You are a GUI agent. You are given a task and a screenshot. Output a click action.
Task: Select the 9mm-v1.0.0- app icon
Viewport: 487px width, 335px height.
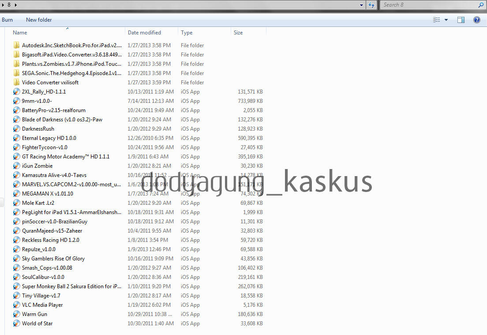click(x=16, y=101)
